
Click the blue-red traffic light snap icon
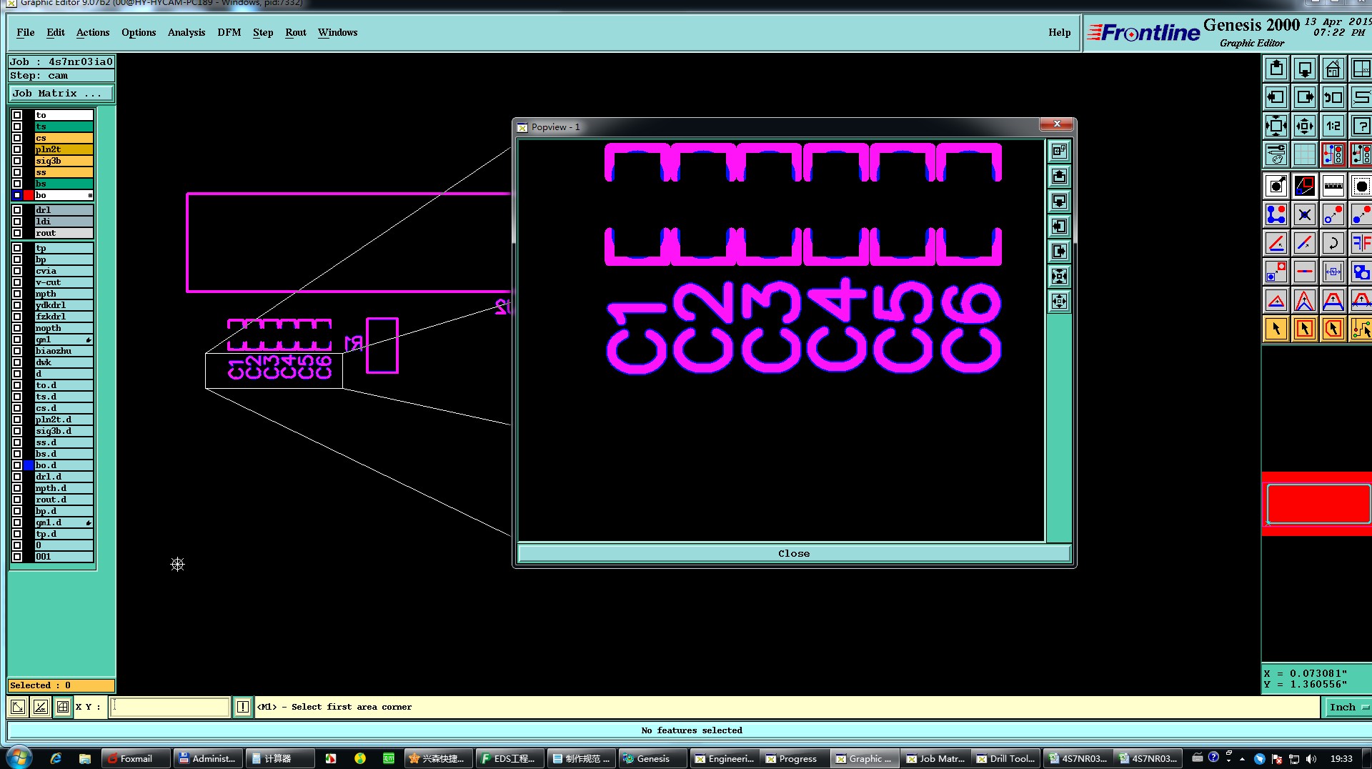click(1333, 154)
